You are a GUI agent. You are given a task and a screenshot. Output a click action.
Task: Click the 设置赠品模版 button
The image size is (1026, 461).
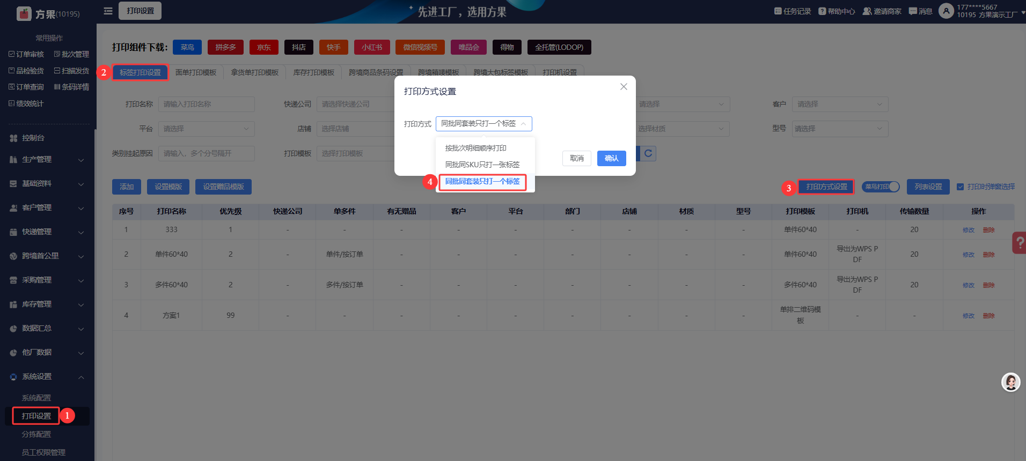tap(223, 187)
